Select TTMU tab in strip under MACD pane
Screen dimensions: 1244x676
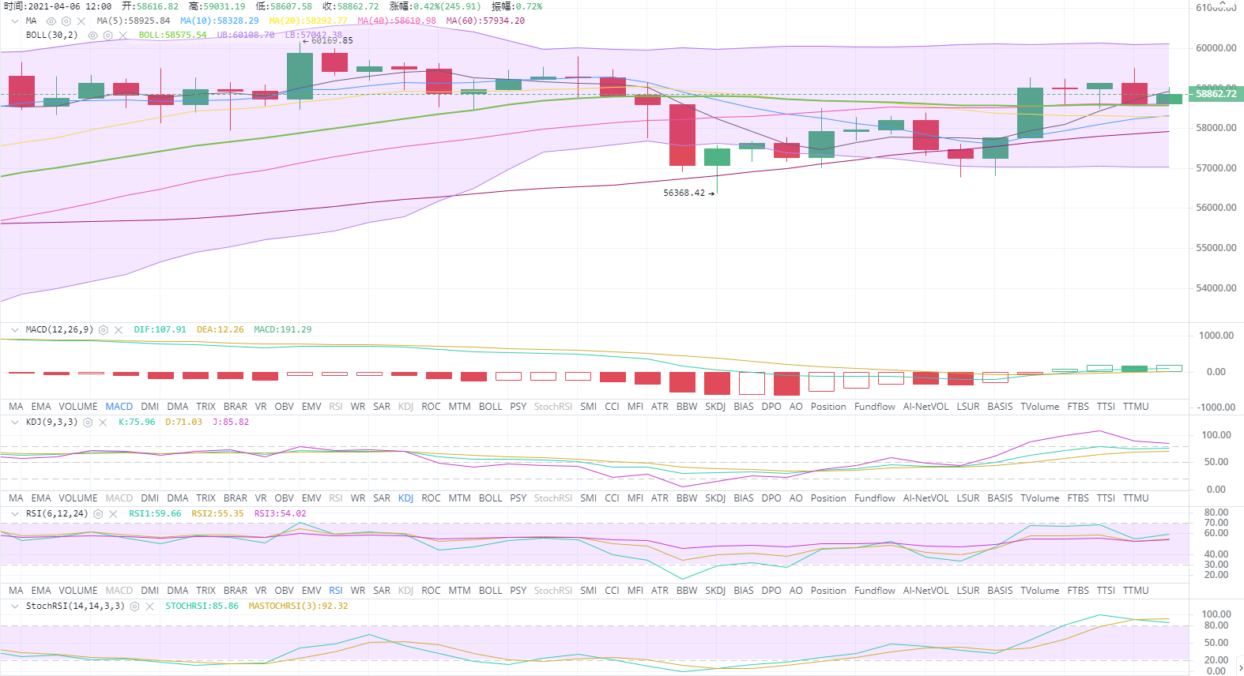[1136, 407]
